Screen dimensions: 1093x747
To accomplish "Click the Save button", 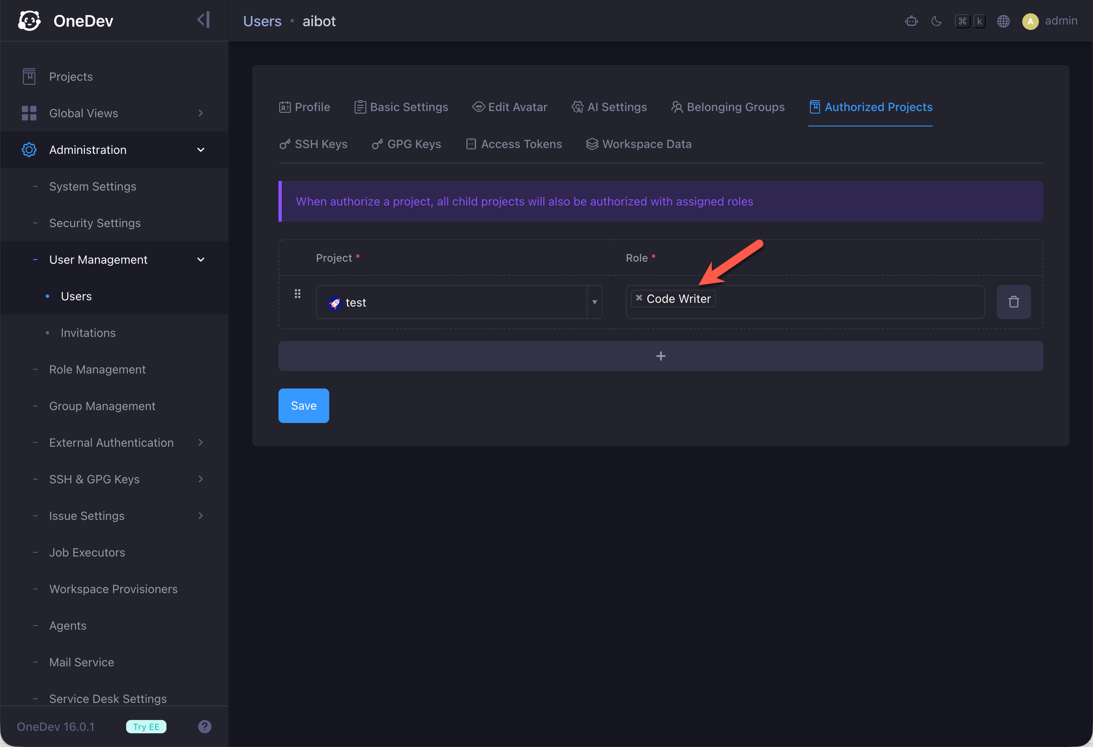I will coord(303,405).
